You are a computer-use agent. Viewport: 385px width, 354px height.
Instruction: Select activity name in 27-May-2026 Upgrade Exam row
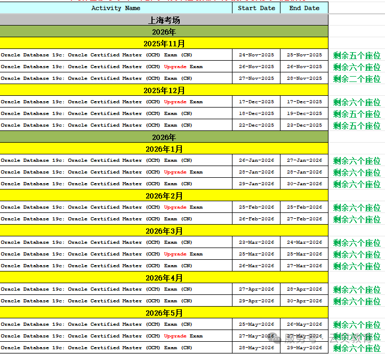point(102,336)
